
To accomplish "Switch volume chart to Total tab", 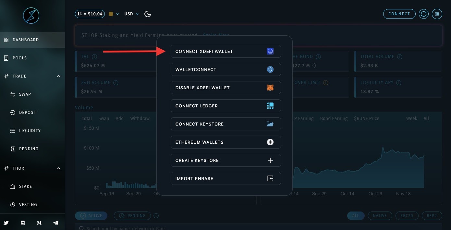I will [87, 118].
